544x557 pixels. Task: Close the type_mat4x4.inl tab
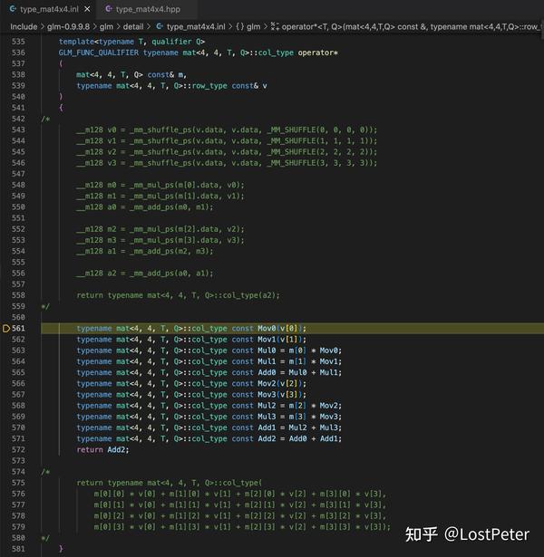click(87, 9)
